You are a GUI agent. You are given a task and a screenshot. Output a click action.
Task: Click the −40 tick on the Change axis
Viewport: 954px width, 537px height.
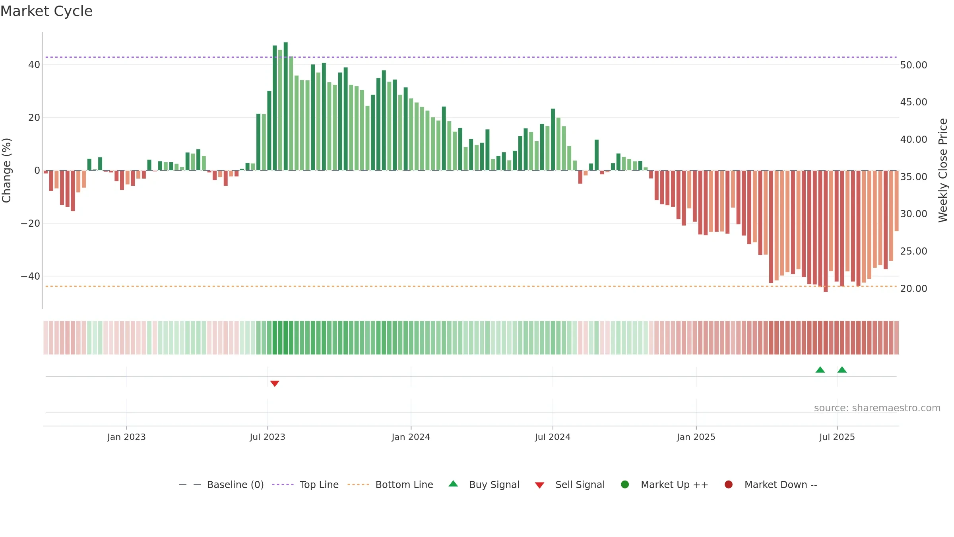coord(31,276)
